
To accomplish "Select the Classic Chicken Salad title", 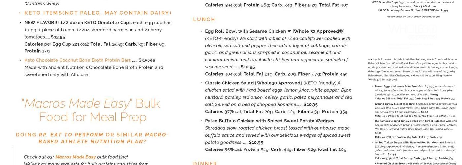I will pyautogui.click(x=253, y=83).
